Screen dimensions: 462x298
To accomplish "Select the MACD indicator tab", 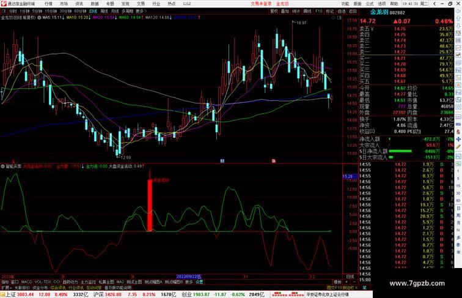I will point(26,282).
